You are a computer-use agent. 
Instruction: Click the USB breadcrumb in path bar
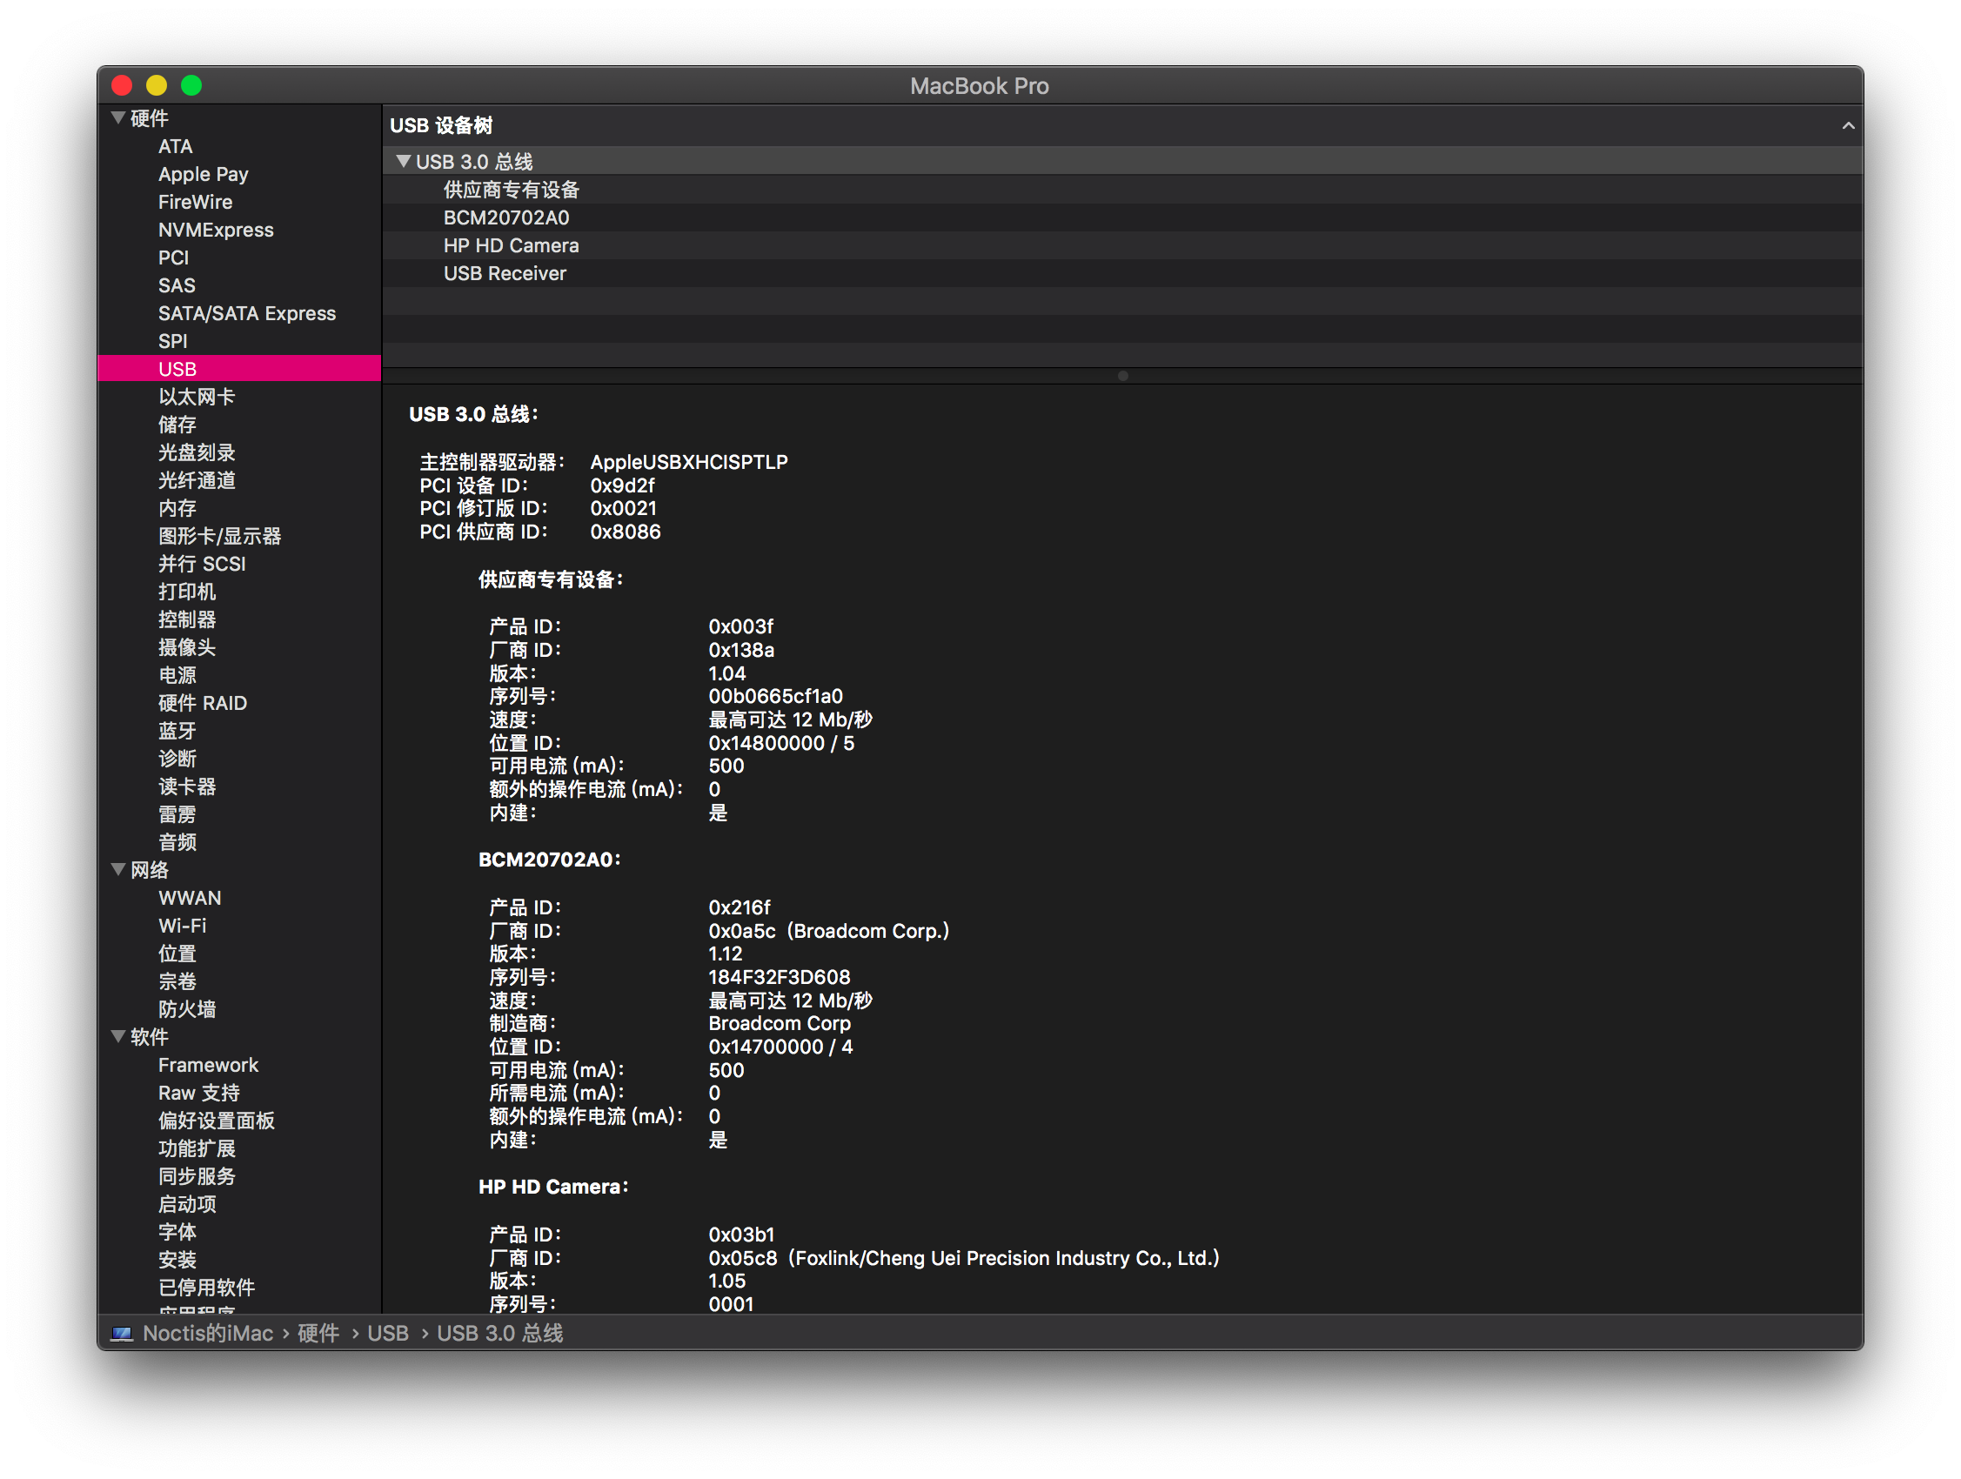pos(387,1334)
